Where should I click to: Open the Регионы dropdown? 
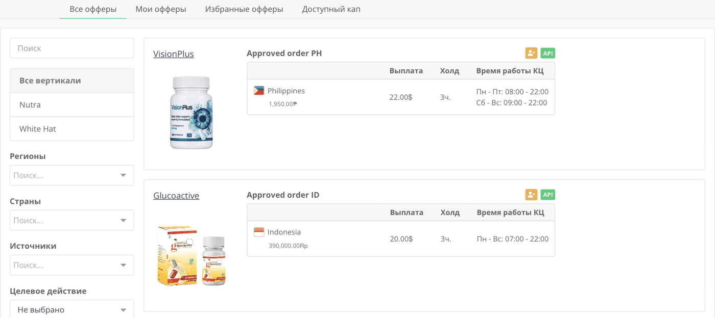(72, 175)
